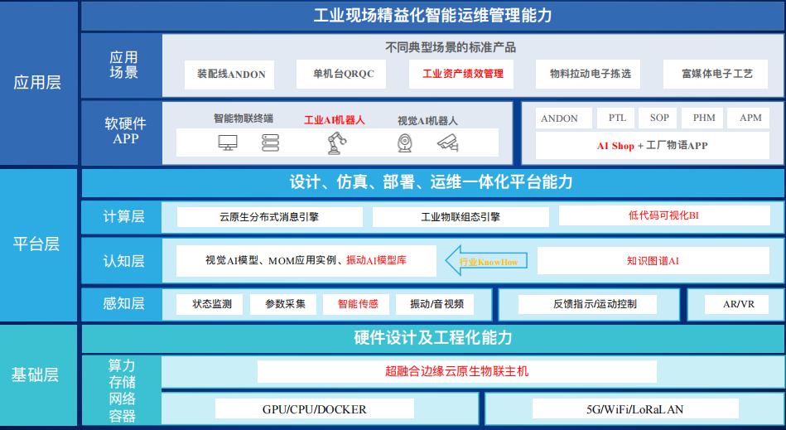The image size is (786, 430).
Task: Click the AI Shop + 工厂物语APP box
Action: click(x=652, y=146)
